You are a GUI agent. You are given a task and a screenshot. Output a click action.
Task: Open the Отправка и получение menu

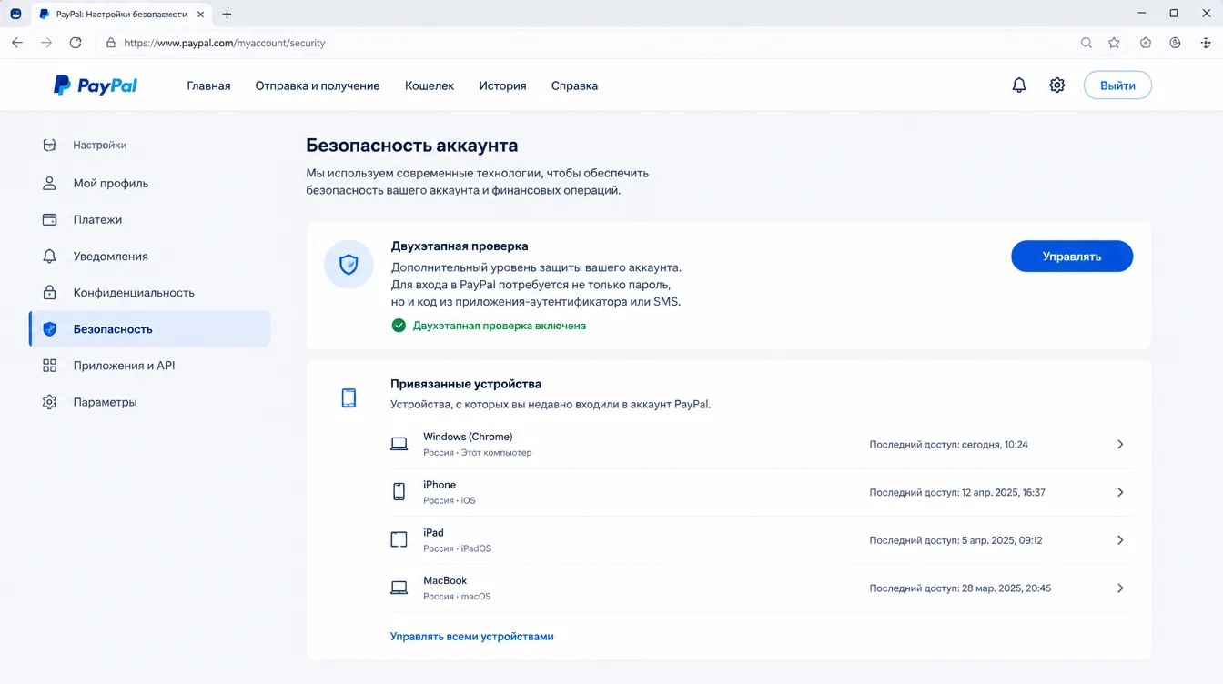coord(318,85)
